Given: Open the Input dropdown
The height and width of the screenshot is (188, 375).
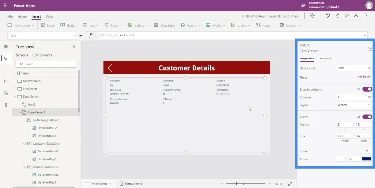Looking at the screenshot, I should click(x=113, y=25).
